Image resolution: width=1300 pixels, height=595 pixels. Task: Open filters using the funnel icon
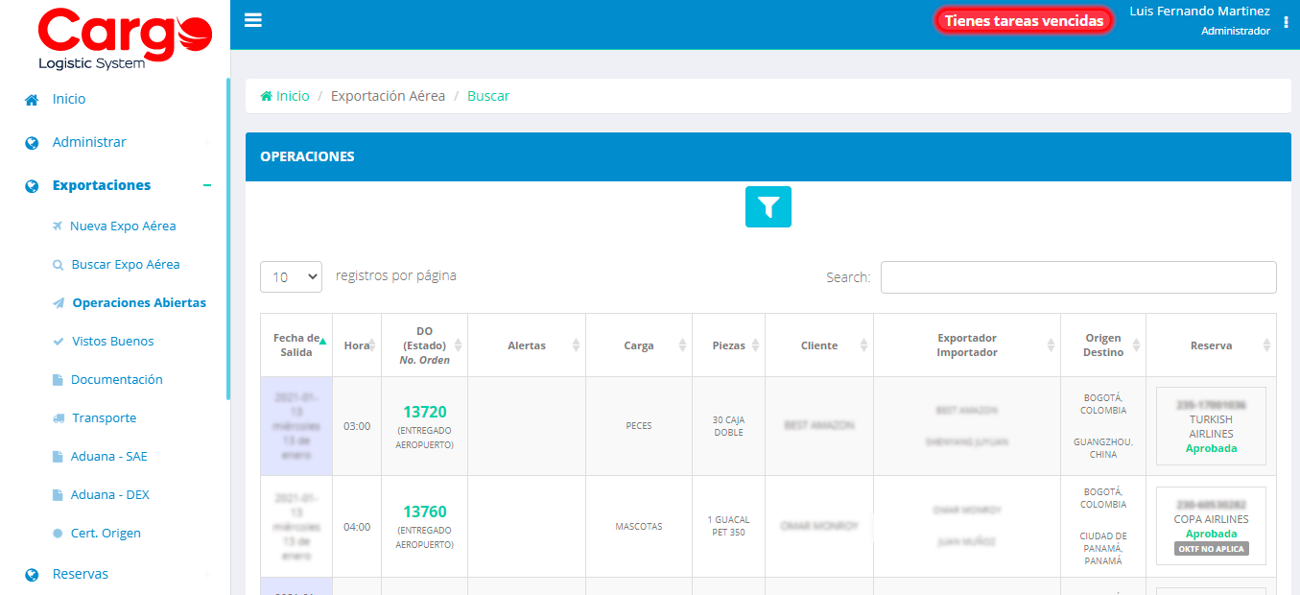pyautogui.click(x=768, y=206)
